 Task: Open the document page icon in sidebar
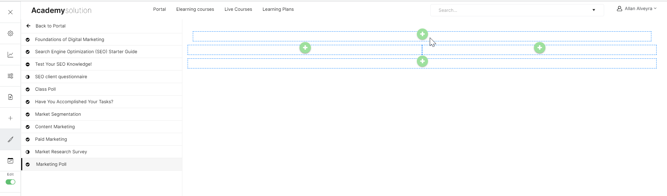coord(10,97)
